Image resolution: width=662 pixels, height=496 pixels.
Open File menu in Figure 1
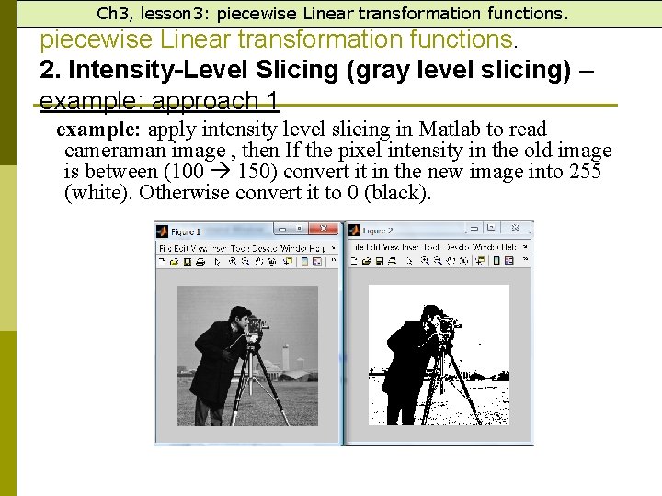(165, 248)
